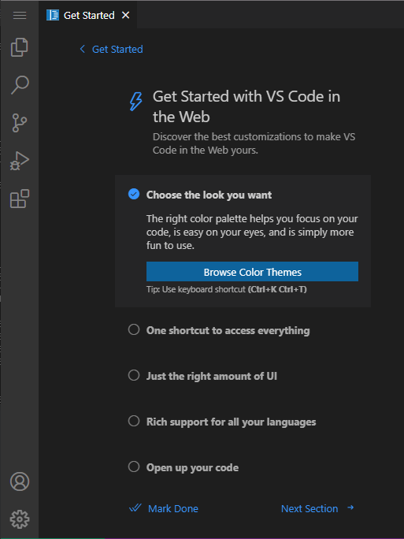This screenshot has height=539, width=404.
Task: Click the Next Section arrow icon
Action: pos(350,507)
